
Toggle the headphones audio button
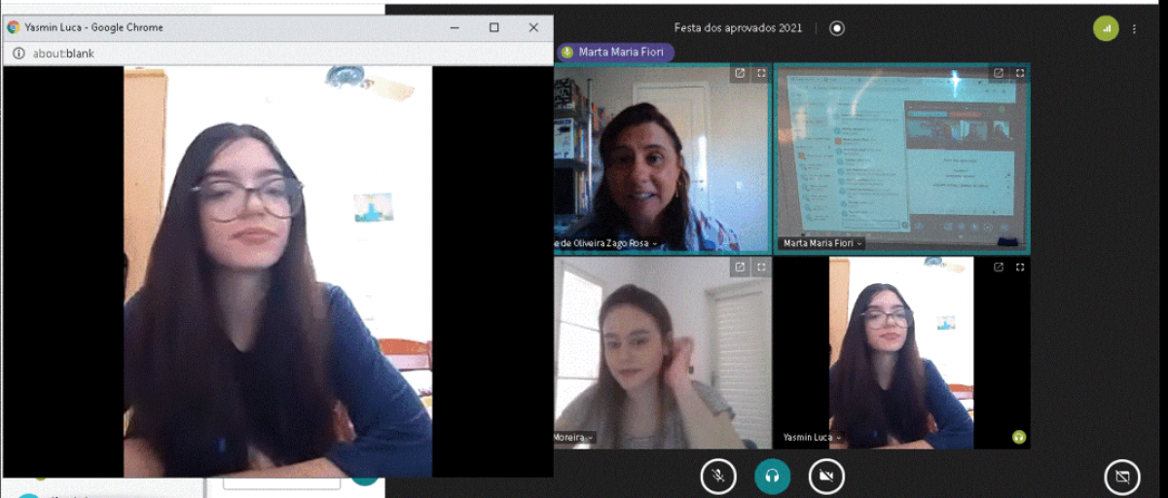pos(772,476)
